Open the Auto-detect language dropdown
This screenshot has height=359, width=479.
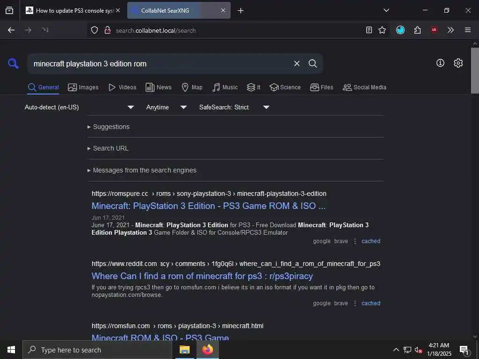[x=80, y=107]
